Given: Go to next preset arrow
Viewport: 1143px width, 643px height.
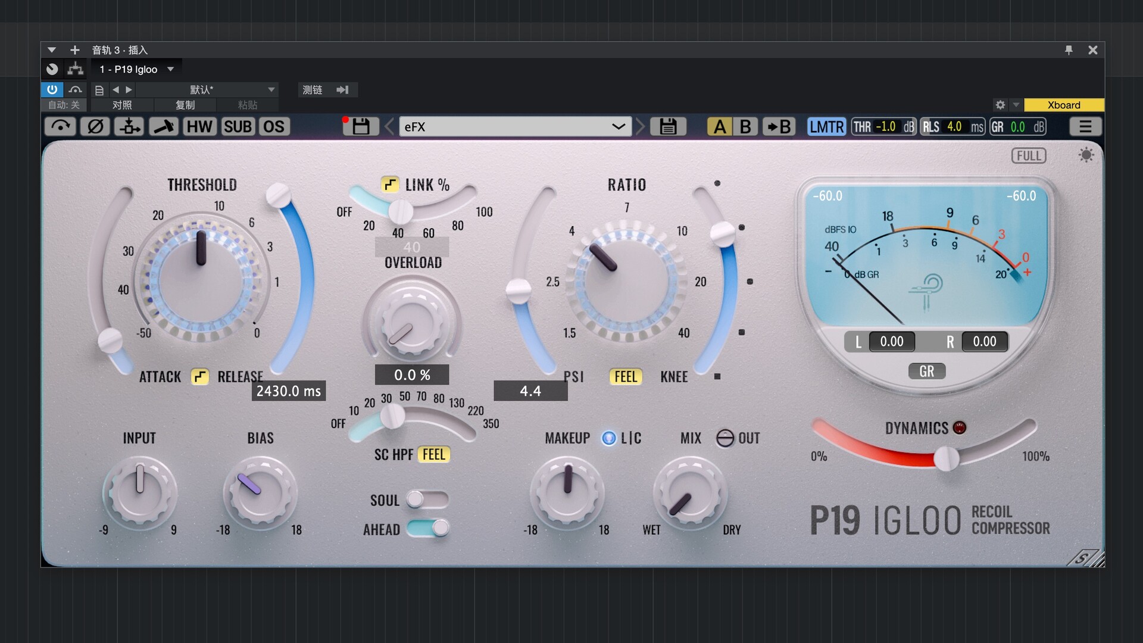Looking at the screenshot, I should [x=641, y=126].
